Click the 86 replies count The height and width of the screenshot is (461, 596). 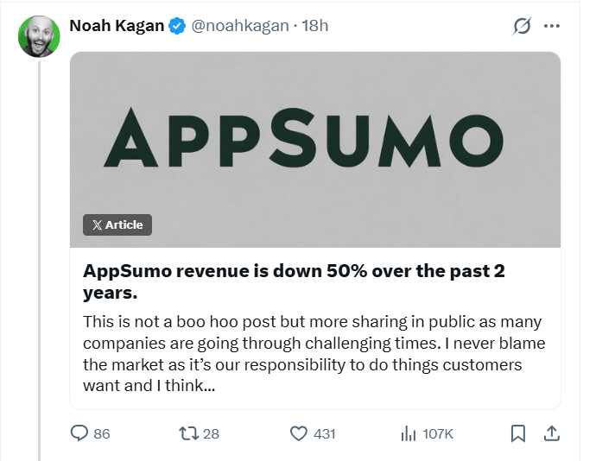coord(102,433)
